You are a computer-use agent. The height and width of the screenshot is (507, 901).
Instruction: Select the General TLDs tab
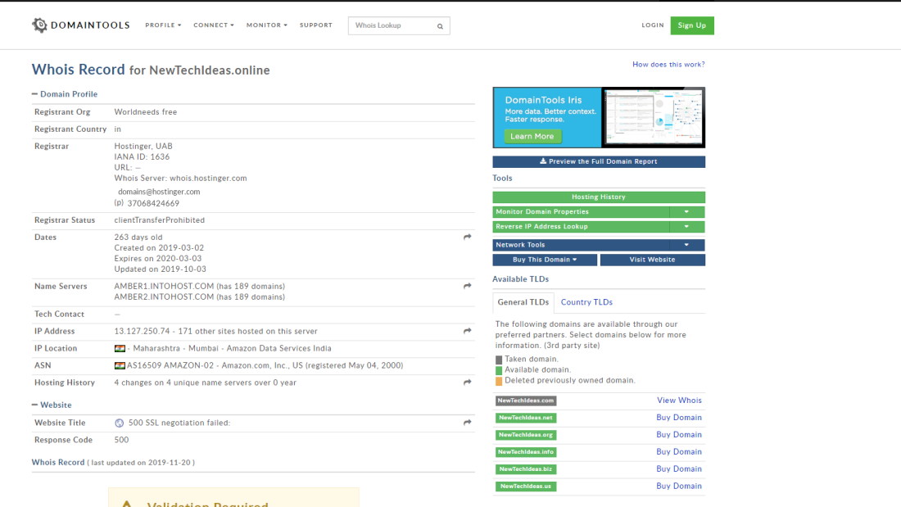coord(523,302)
